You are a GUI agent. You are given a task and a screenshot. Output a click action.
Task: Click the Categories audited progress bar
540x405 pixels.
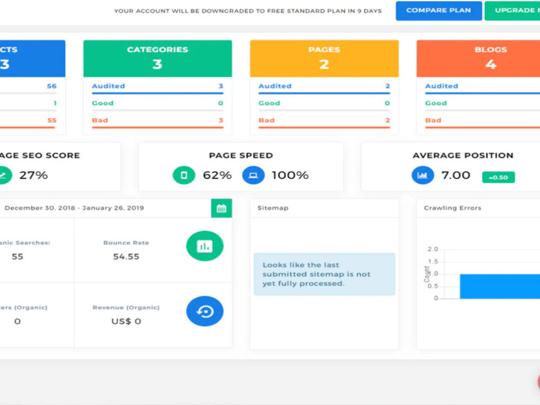coord(157,93)
